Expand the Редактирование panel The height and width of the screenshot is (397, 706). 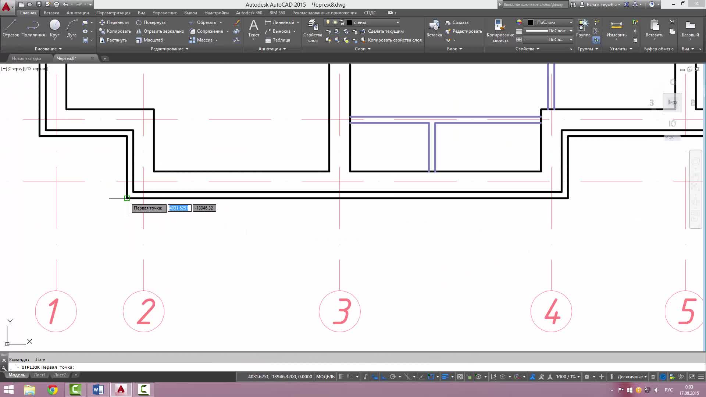tap(170, 49)
